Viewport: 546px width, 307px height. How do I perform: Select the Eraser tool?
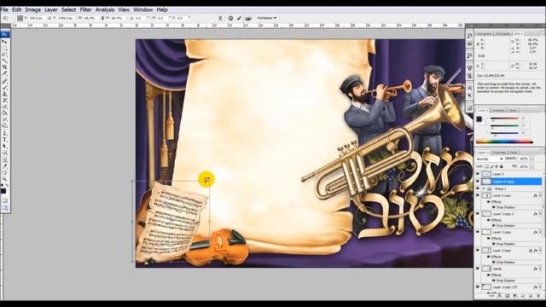pos(5,107)
